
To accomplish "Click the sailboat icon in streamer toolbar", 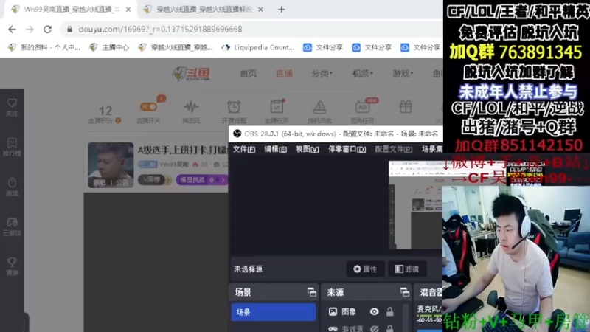I will pos(319,108).
